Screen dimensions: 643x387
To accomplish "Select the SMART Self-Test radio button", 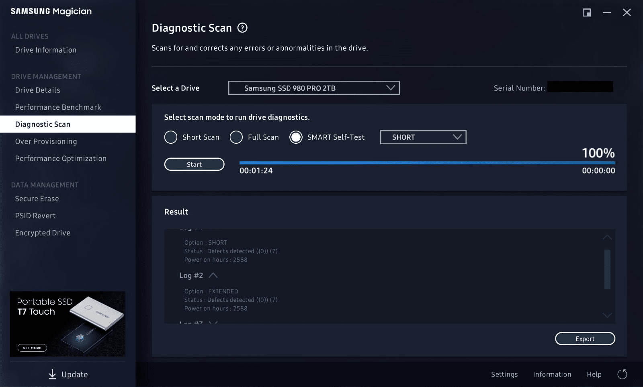I will 296,137.
